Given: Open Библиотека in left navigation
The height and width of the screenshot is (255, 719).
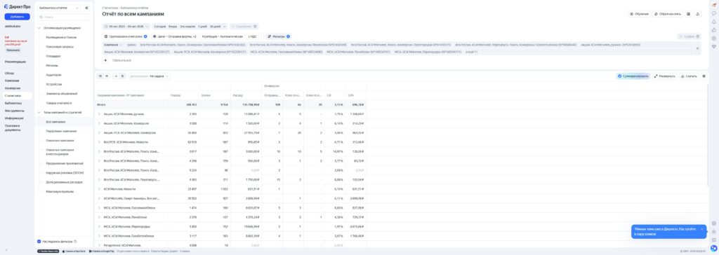Looking at the screenshot, I should (13, 103).
